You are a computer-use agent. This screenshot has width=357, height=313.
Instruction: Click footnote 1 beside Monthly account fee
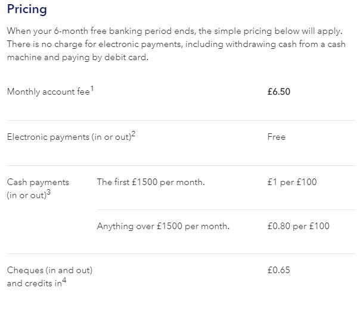92,89
